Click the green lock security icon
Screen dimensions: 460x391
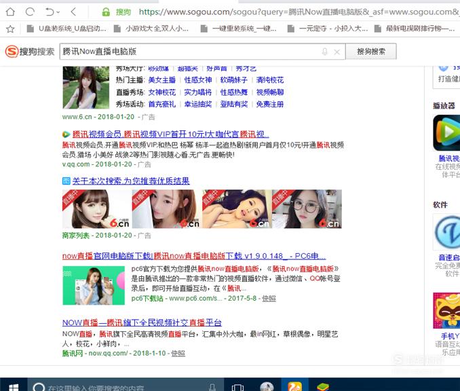(x=106, y=12)
